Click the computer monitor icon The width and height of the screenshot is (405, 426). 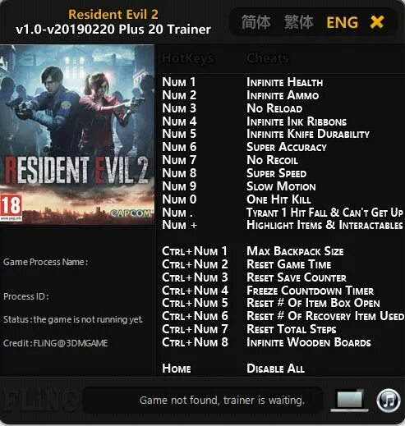(350, 401)
